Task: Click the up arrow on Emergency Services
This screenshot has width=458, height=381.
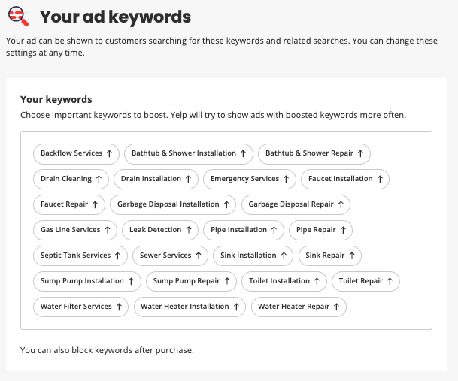Action: [286, 179]
